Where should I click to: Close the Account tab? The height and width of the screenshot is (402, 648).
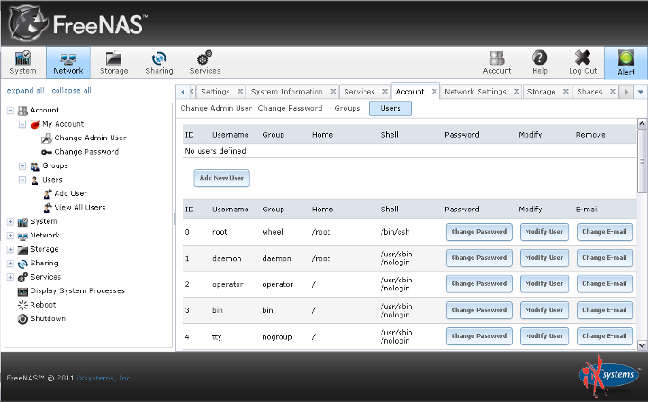[435, 92]
